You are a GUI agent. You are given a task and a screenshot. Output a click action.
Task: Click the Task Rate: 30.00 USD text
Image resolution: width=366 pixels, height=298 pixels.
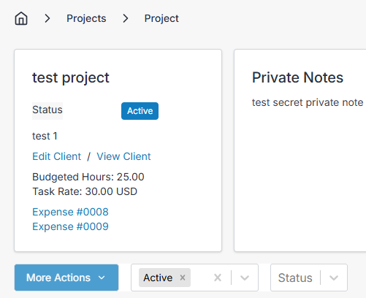pos(85,191)
